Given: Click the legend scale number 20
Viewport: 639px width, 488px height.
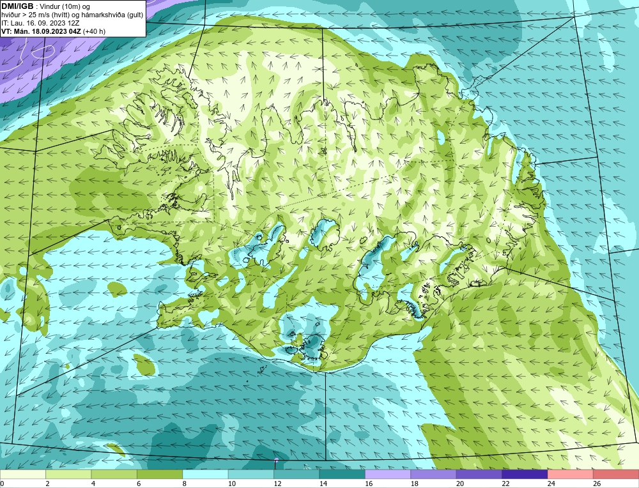Looking at the screenshot, I should [x=460, y=484].
